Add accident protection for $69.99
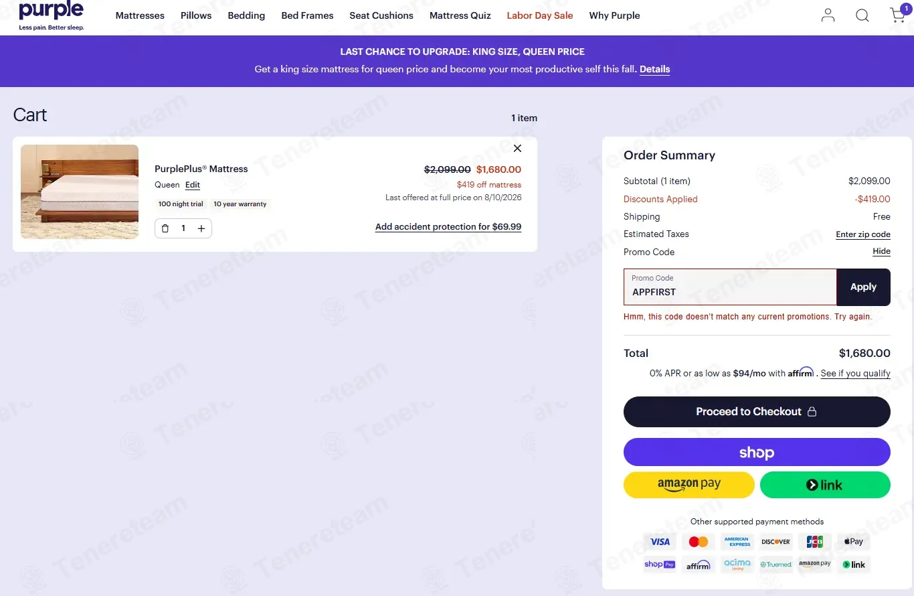Viewport: 914px width, 596px height. tap(448, 227)
